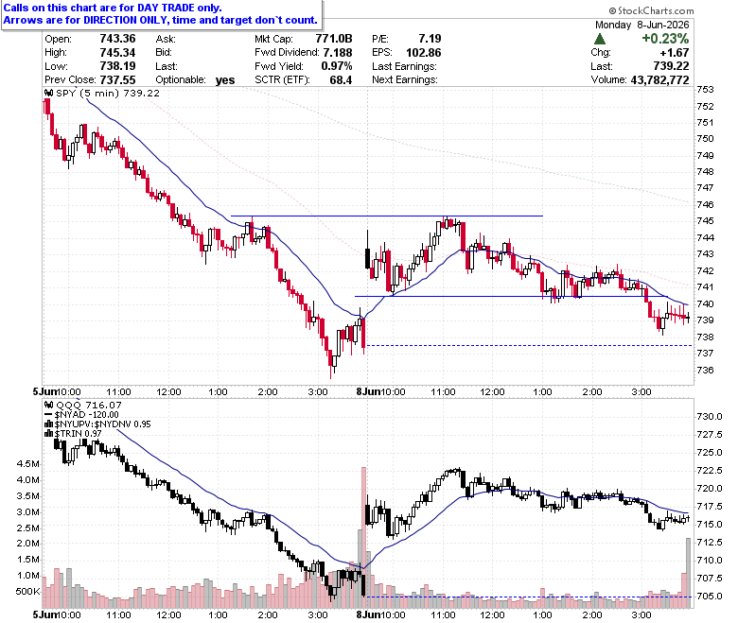Click the 'Ask:' label

[x=166, y=39]
